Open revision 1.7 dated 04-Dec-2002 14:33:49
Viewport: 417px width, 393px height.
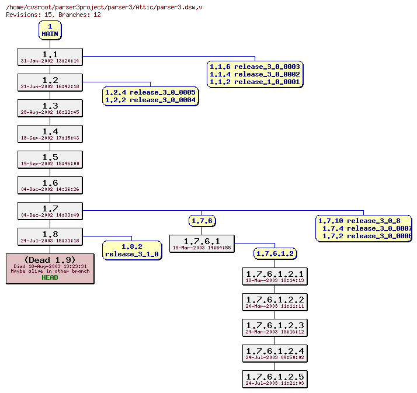pyautogui.click(x=50, y=211)
